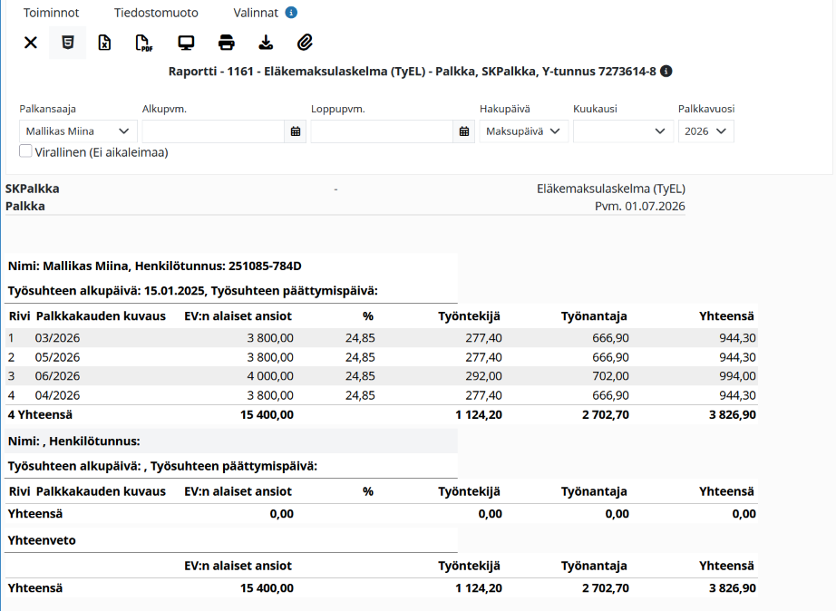Open the Tiedostomuoto menu
Image resolution: width=836 pixels, height=611 pixels.
click(x=156, y=13)
